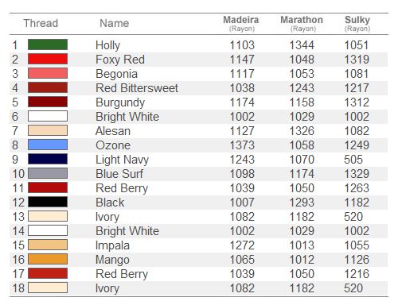
Task: Click the Blue Surf gray swatch
Action: click(x=48, y=173)
